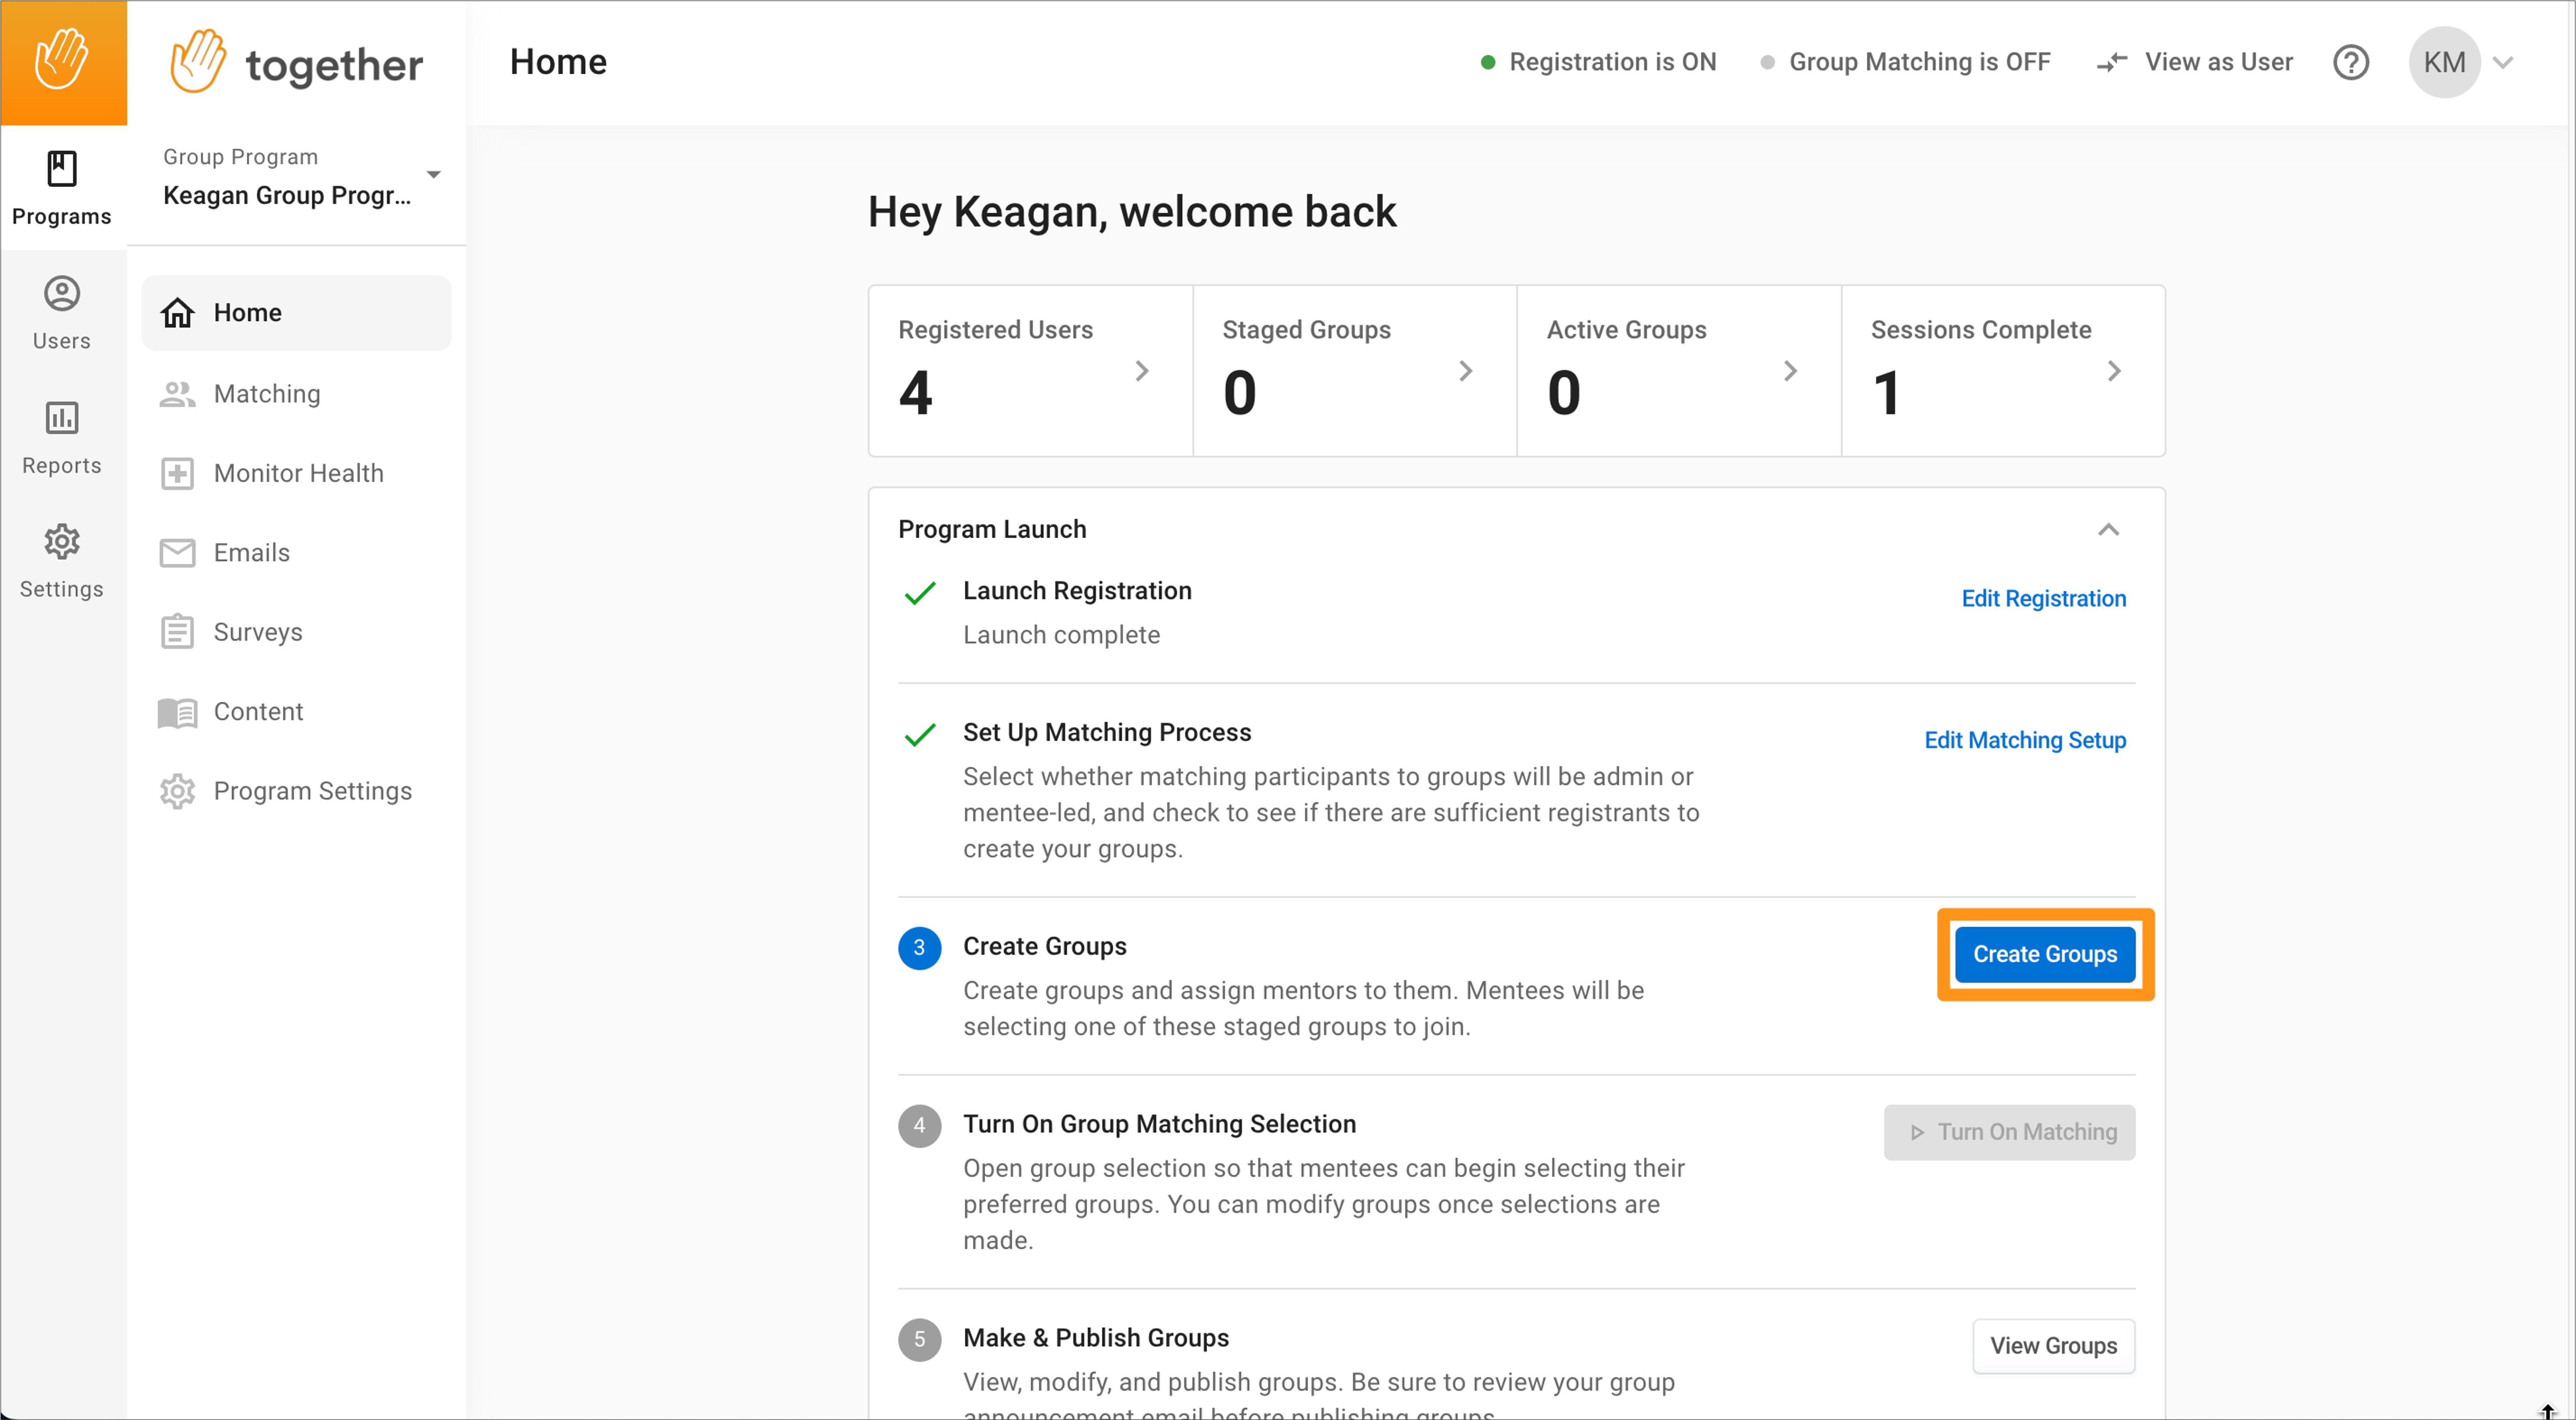Screen dimensions: 2576x1420
Task: Click the Launch complete status text
Action: coord(1061,634)
